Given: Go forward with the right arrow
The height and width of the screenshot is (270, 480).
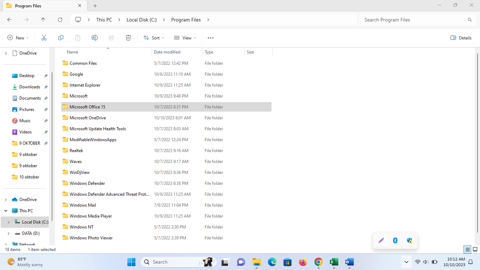Looking at the screenshot, I should (26, 20).
